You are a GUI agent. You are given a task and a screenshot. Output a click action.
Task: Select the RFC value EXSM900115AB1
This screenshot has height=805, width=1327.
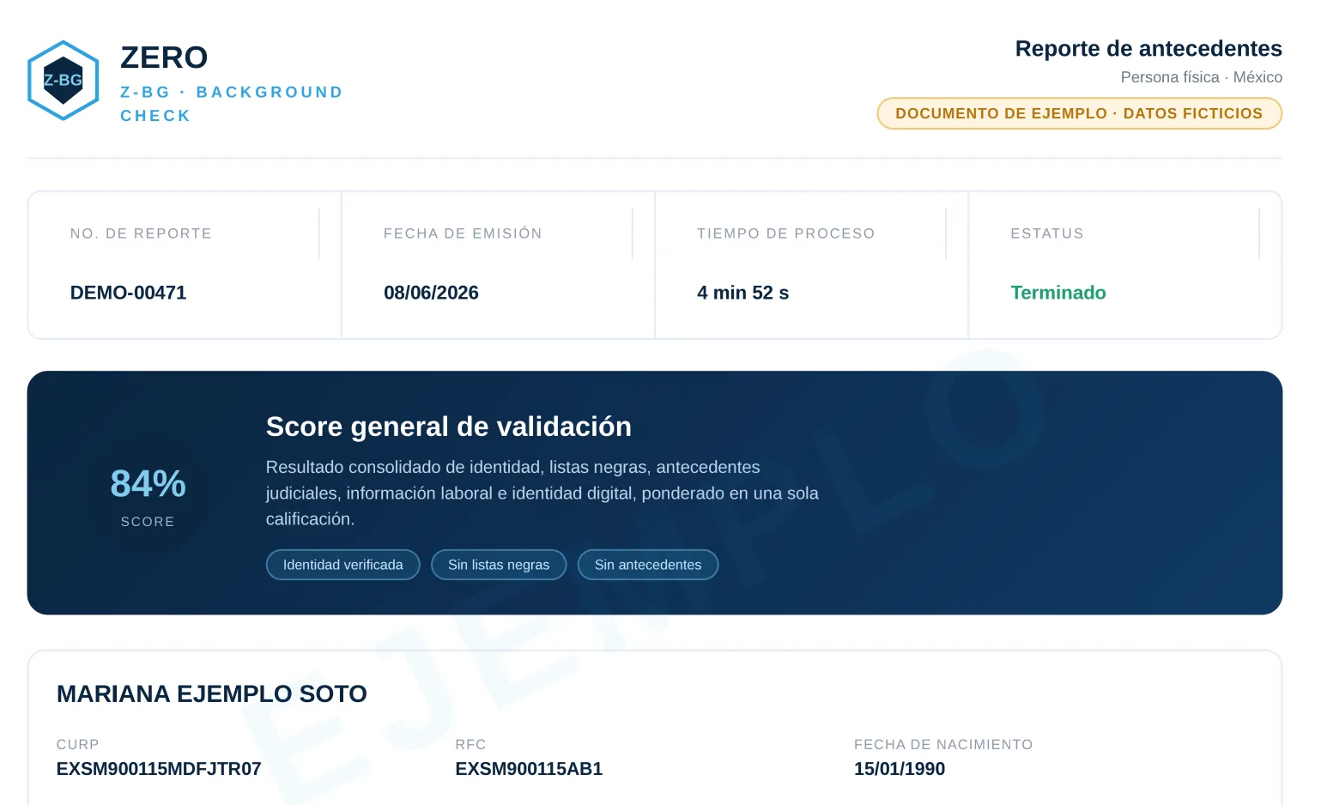point(529,769)
